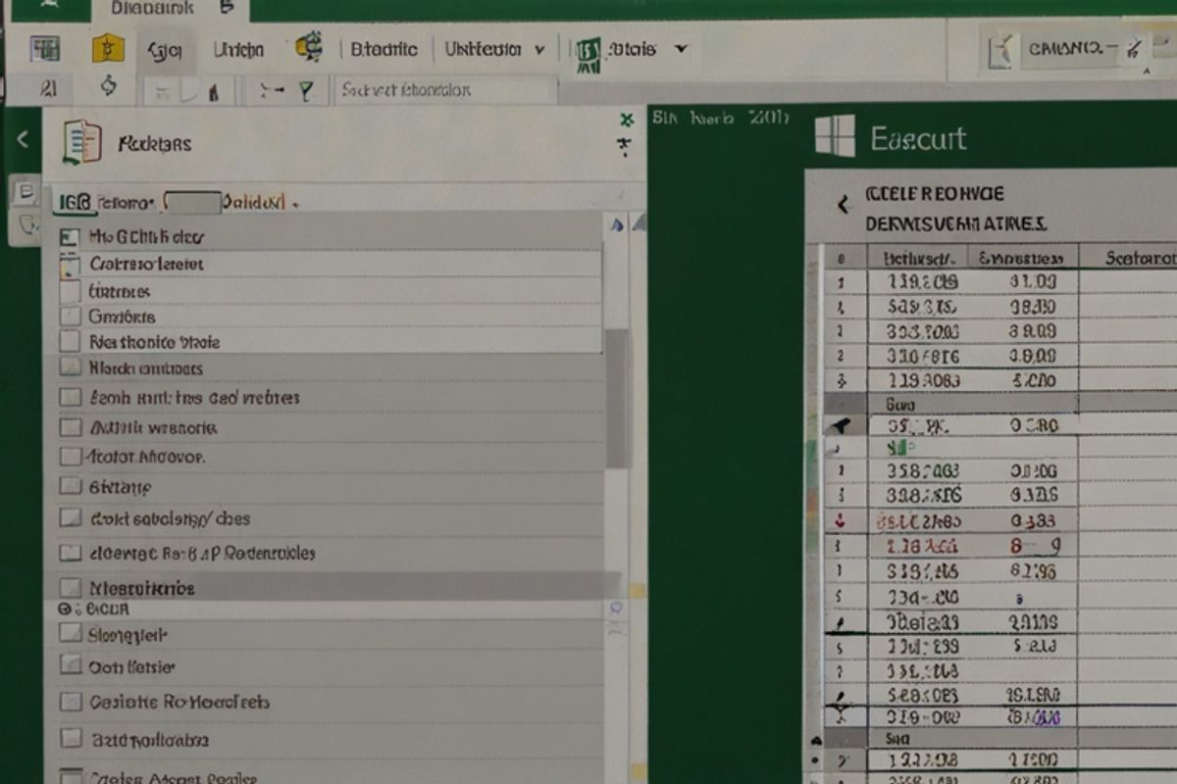The image size is (1177, 784).
Task: Pin the Filters panel with the pushpin icon
Action: pos(623,143)
